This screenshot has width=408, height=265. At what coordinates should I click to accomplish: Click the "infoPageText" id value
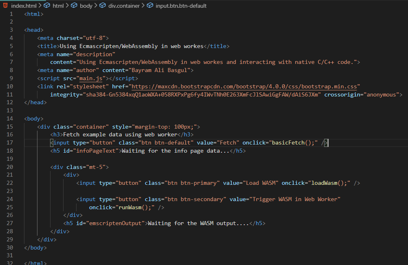tap(96, 151)
